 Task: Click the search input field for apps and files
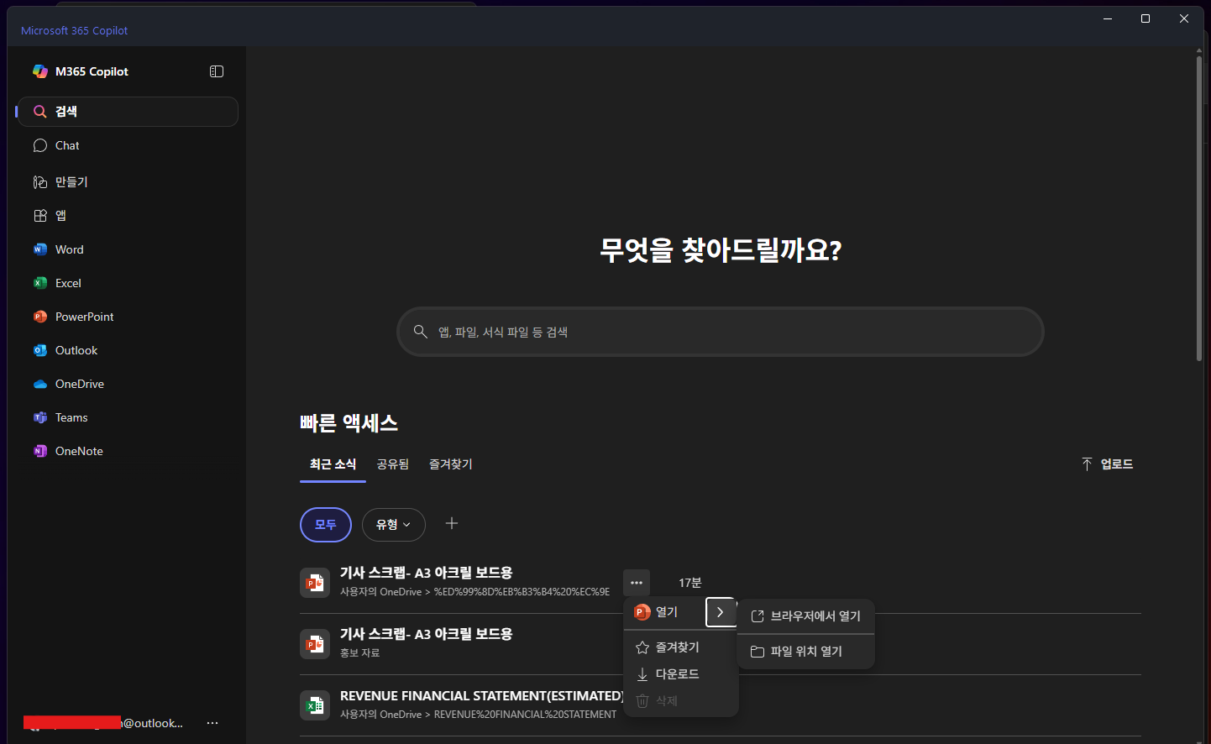click(x=721, y=332)
